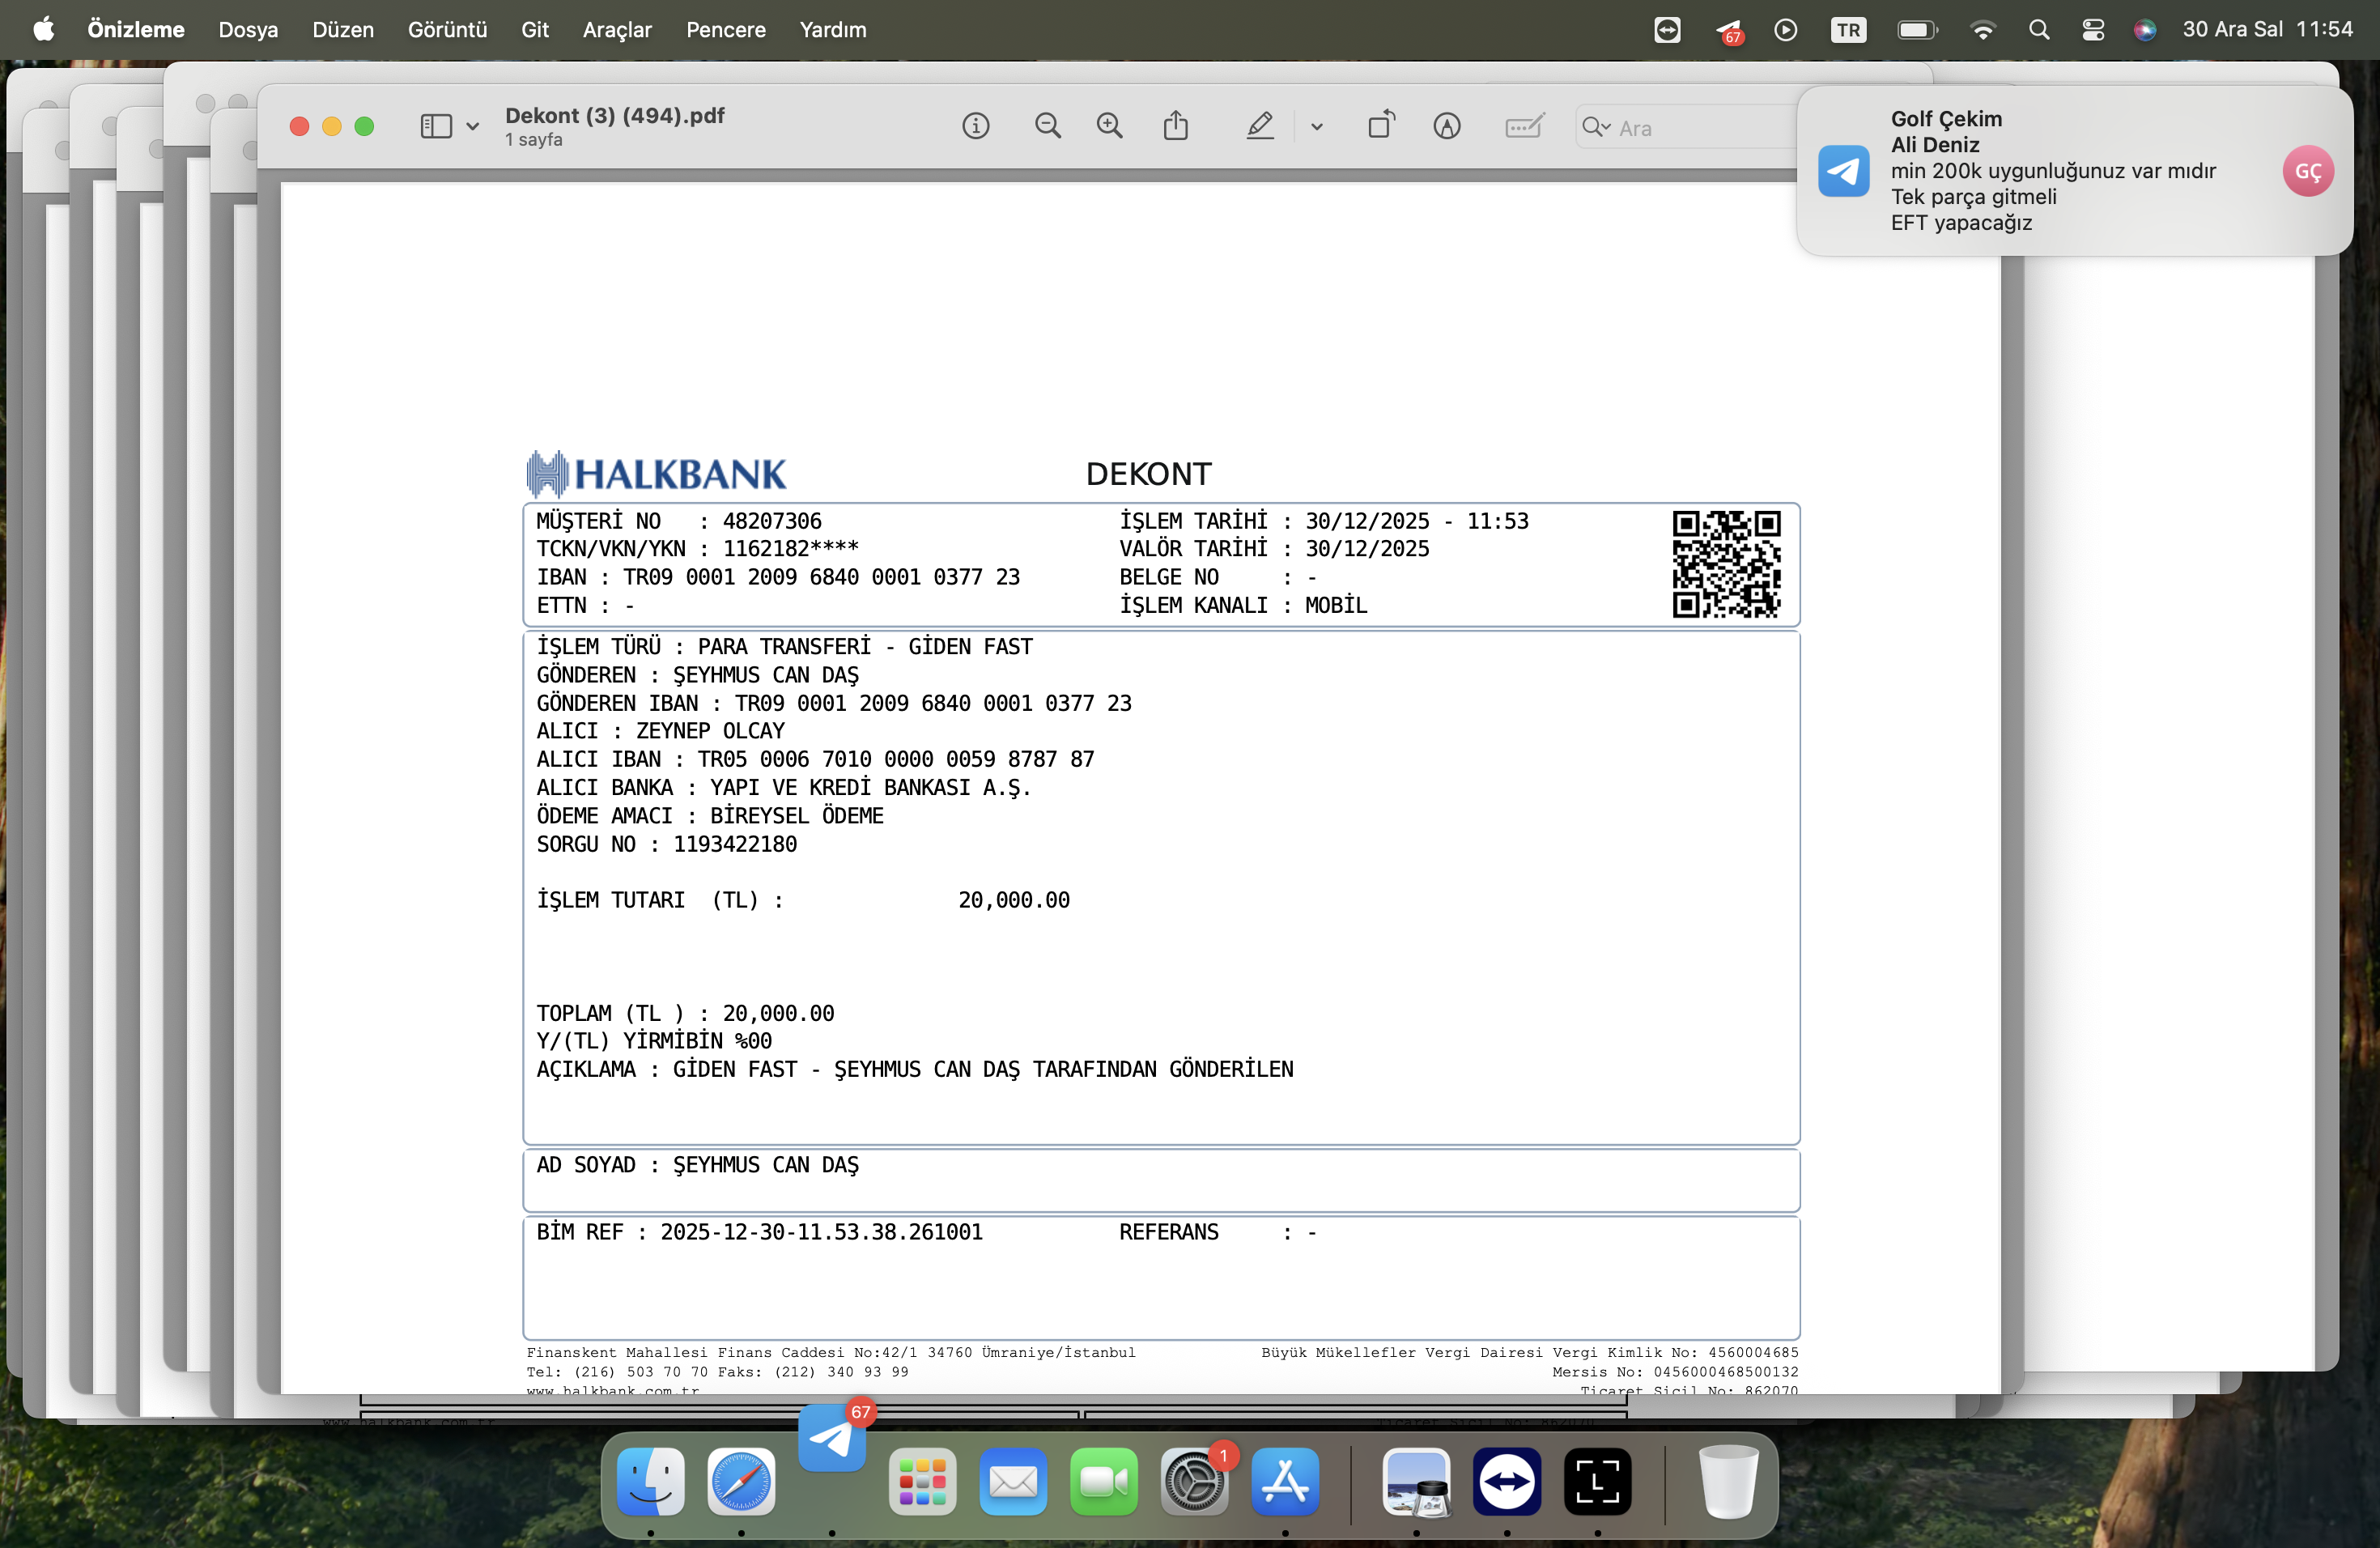Open Control Center
The image size is (2380, 1548).
click(2093, 30)
